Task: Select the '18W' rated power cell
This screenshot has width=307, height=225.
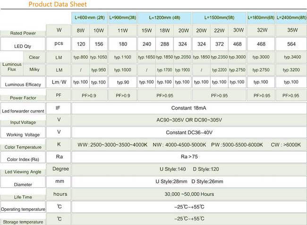Action: [164, 31]
